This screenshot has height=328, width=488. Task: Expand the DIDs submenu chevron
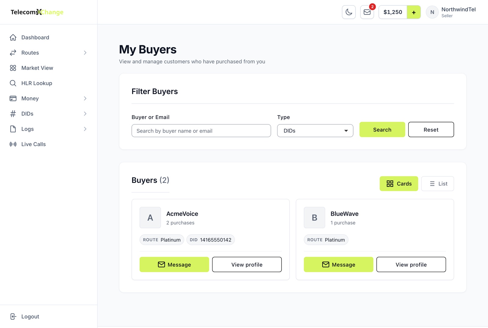click(85, 114)
